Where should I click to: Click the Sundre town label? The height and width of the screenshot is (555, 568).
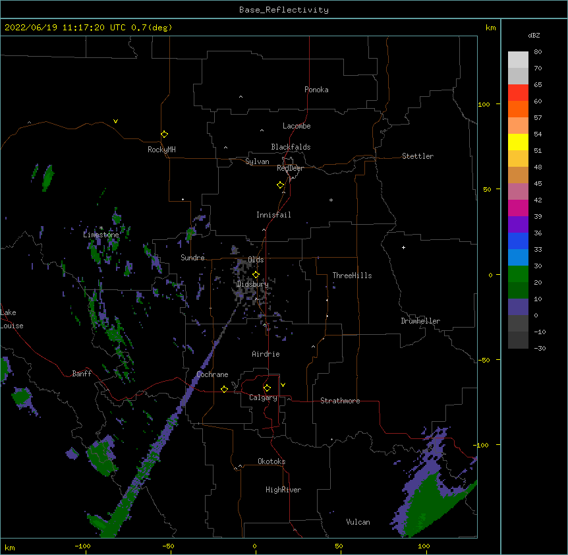coord(192,258)
